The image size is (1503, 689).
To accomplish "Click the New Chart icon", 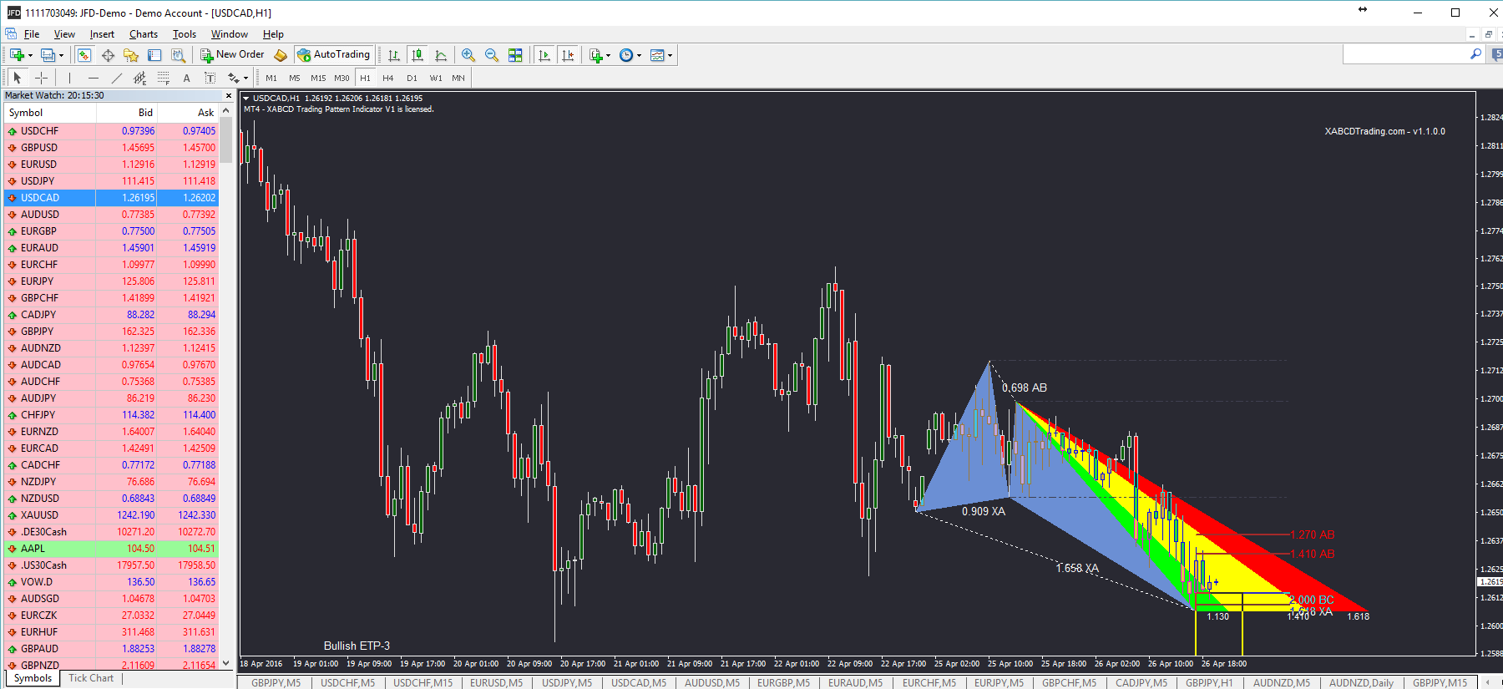I will point(16,55).
